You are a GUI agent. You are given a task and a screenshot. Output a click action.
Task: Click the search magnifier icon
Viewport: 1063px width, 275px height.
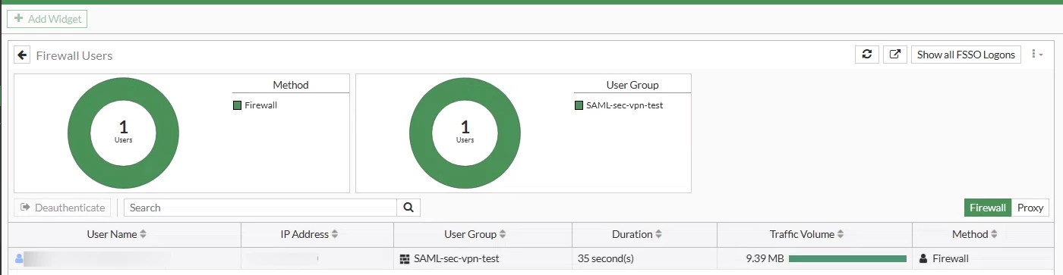pos(408,208)
